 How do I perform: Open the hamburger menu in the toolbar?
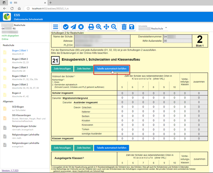(56, 27)
